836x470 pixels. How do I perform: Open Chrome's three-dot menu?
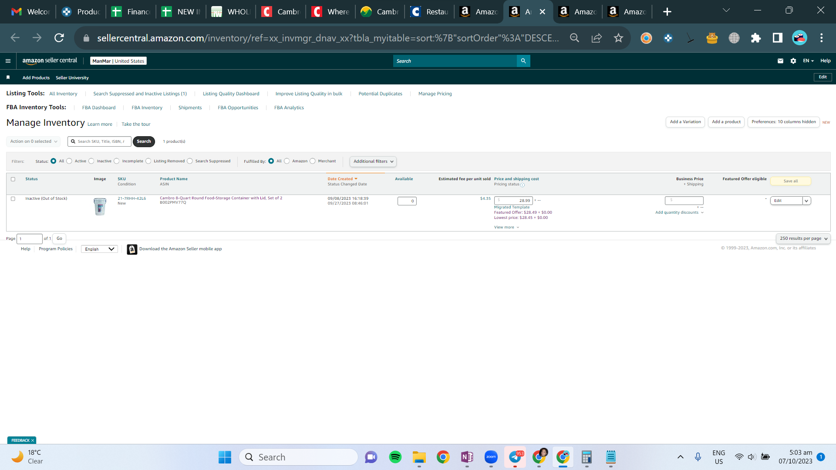point(822,38)
